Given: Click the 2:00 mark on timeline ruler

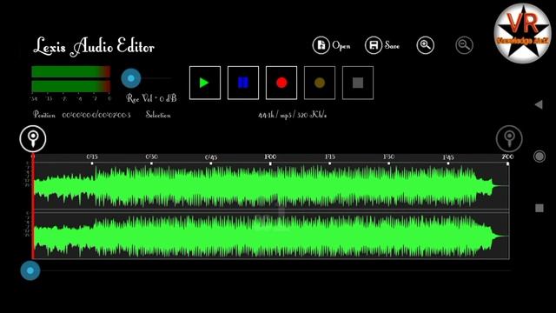Looking at the screenshot, I should tap(507, 156).
